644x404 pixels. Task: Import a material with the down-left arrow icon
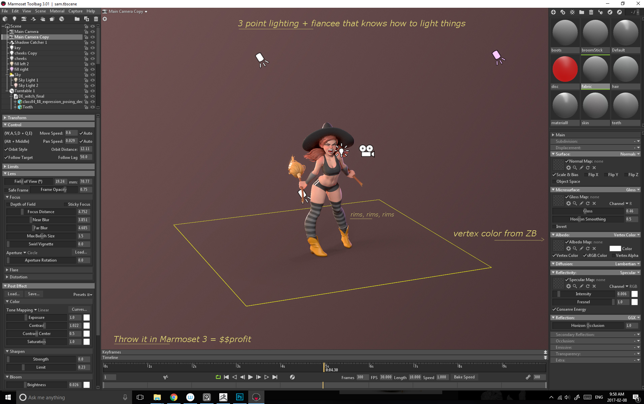610,12
